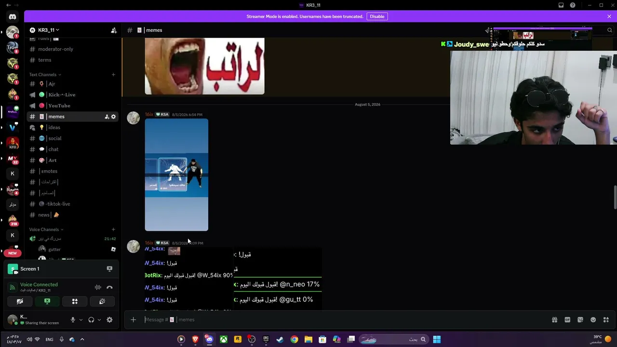This screenshot has height=347, width=617.
Task: Open the Discord inbox icon in title bar
Action: (561, 5)
